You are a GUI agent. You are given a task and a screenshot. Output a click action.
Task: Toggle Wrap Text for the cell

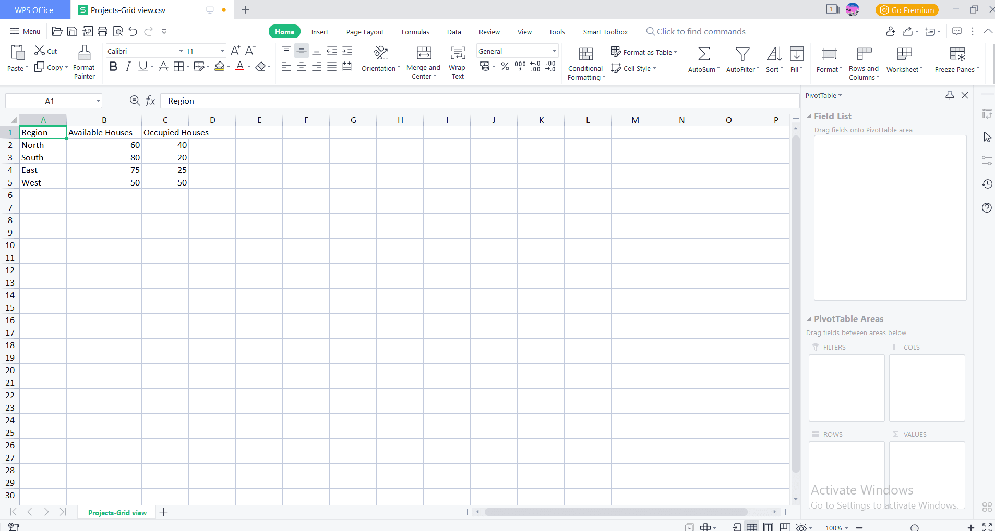pyautogui.click(x=458, y=53)
